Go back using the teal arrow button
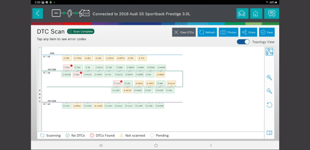 click(38, 14)
